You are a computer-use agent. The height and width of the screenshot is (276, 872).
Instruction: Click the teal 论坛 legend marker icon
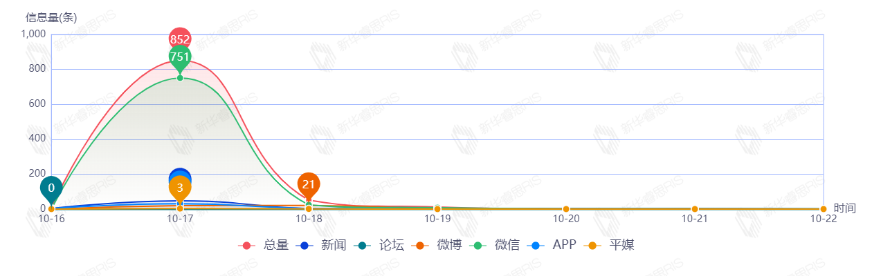click(x=362, y=245)
